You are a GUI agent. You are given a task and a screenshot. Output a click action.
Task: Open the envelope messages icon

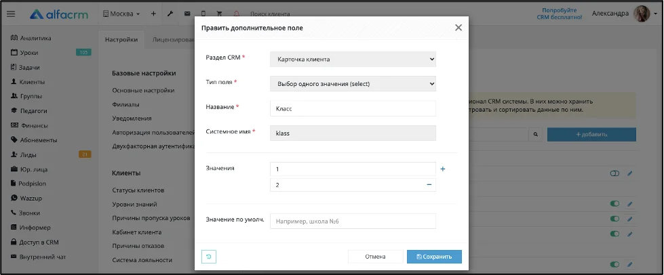(x=187, y=14)
